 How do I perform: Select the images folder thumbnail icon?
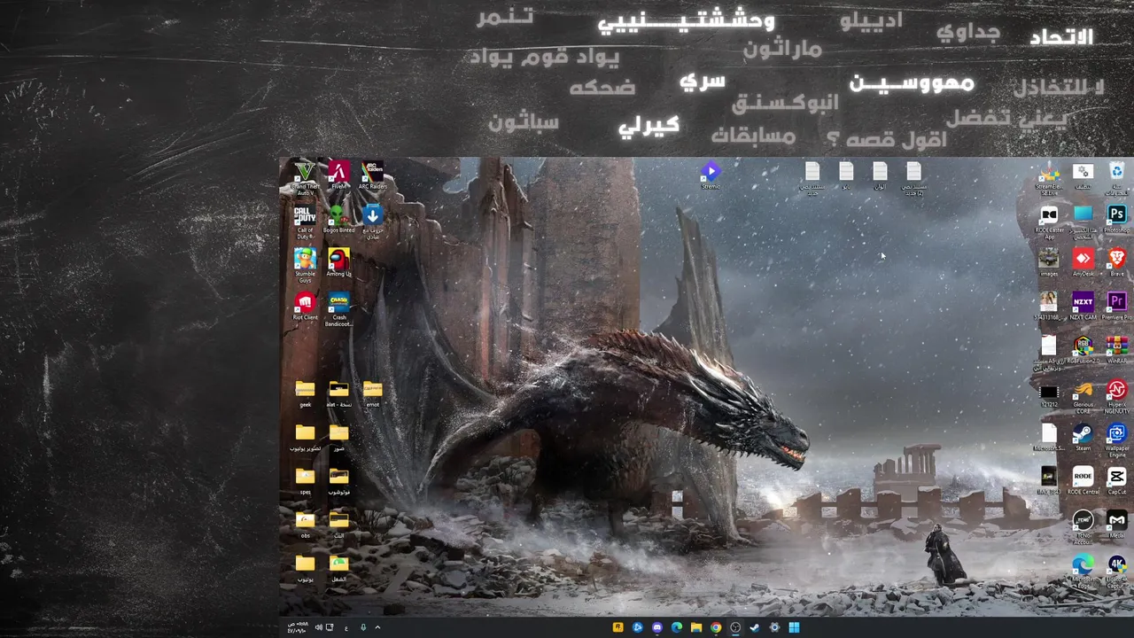point(1049,262)
